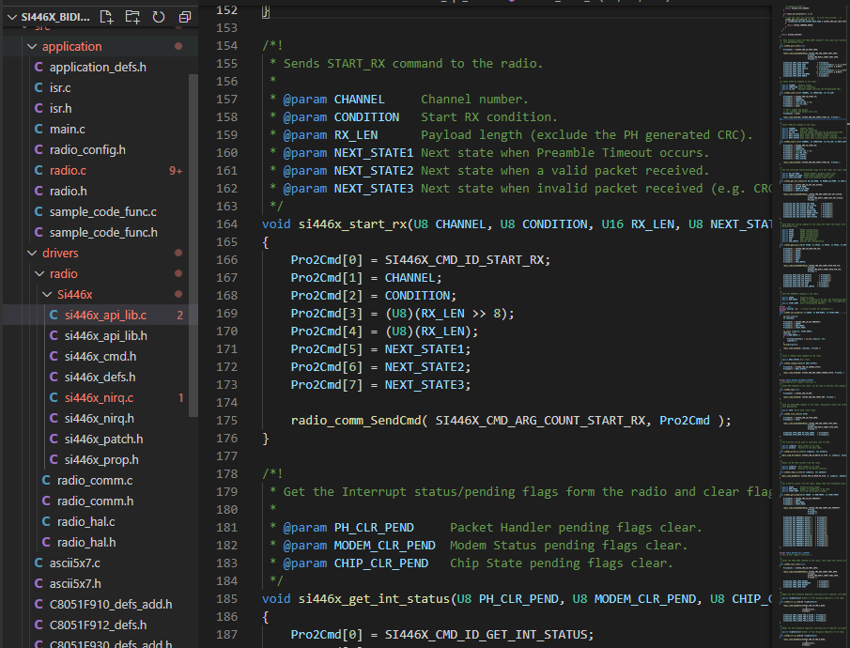Open application_defs.h file

(98, 68)
